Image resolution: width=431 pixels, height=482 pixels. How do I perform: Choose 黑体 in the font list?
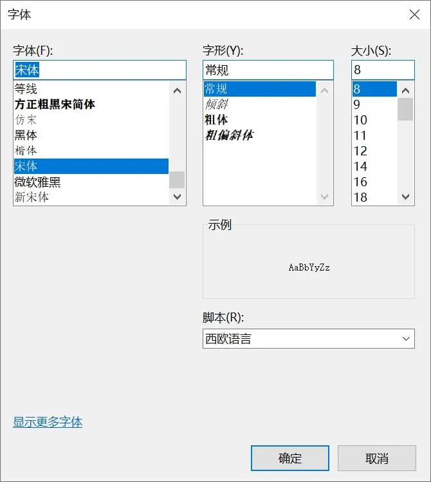(26, 135)
